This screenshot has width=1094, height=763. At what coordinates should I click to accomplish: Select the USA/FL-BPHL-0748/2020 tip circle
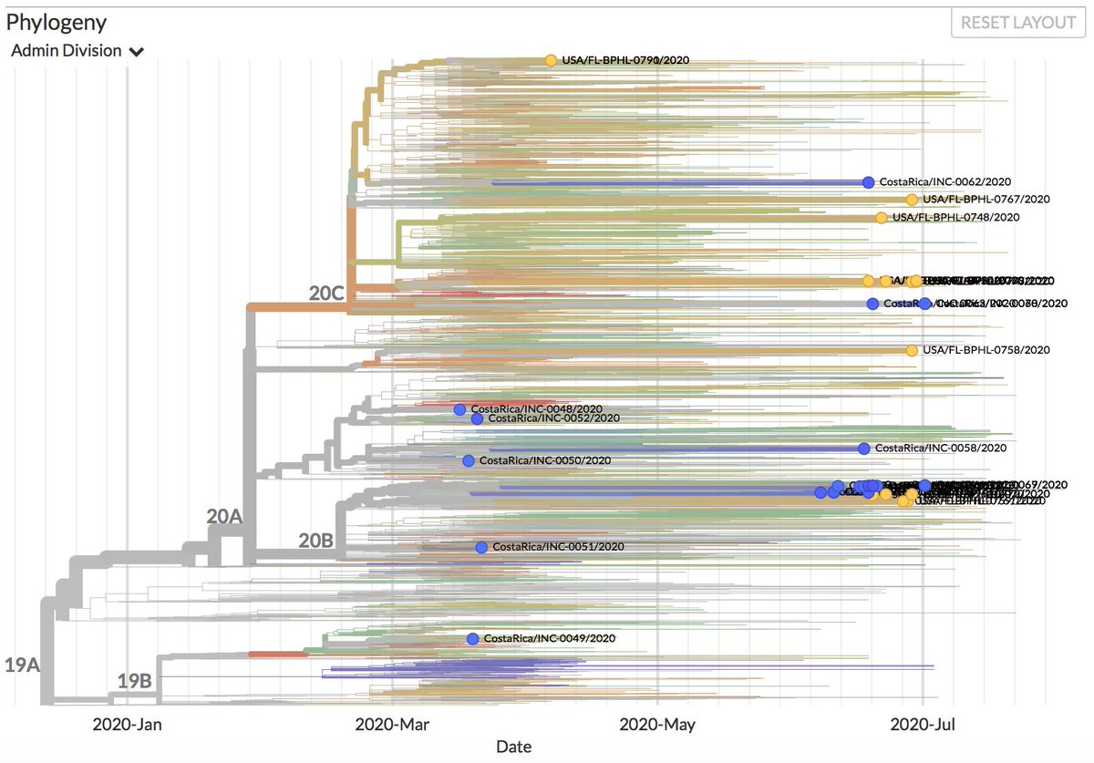pyautogui.click(x=881, y=218)
